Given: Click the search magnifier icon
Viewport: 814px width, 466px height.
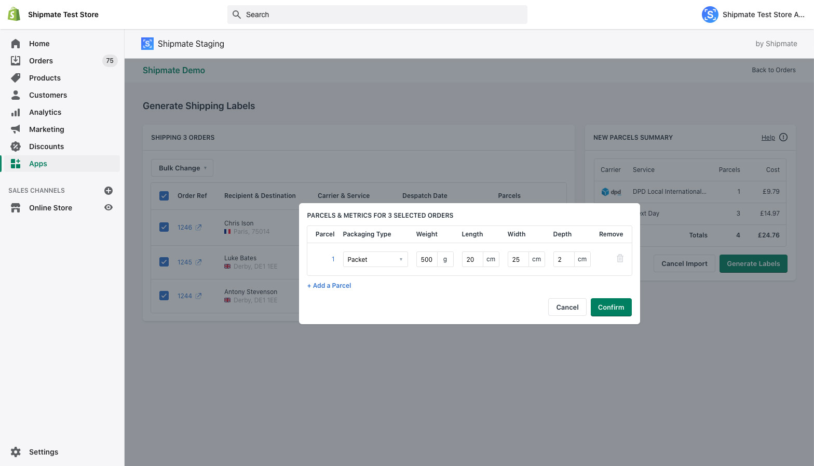Looking at the screenshot, I should click(237, 15).
